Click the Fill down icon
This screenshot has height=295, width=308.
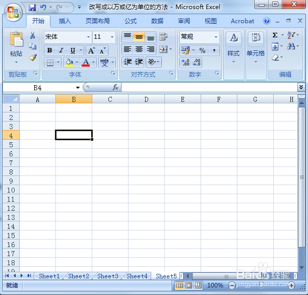(275, 46)
